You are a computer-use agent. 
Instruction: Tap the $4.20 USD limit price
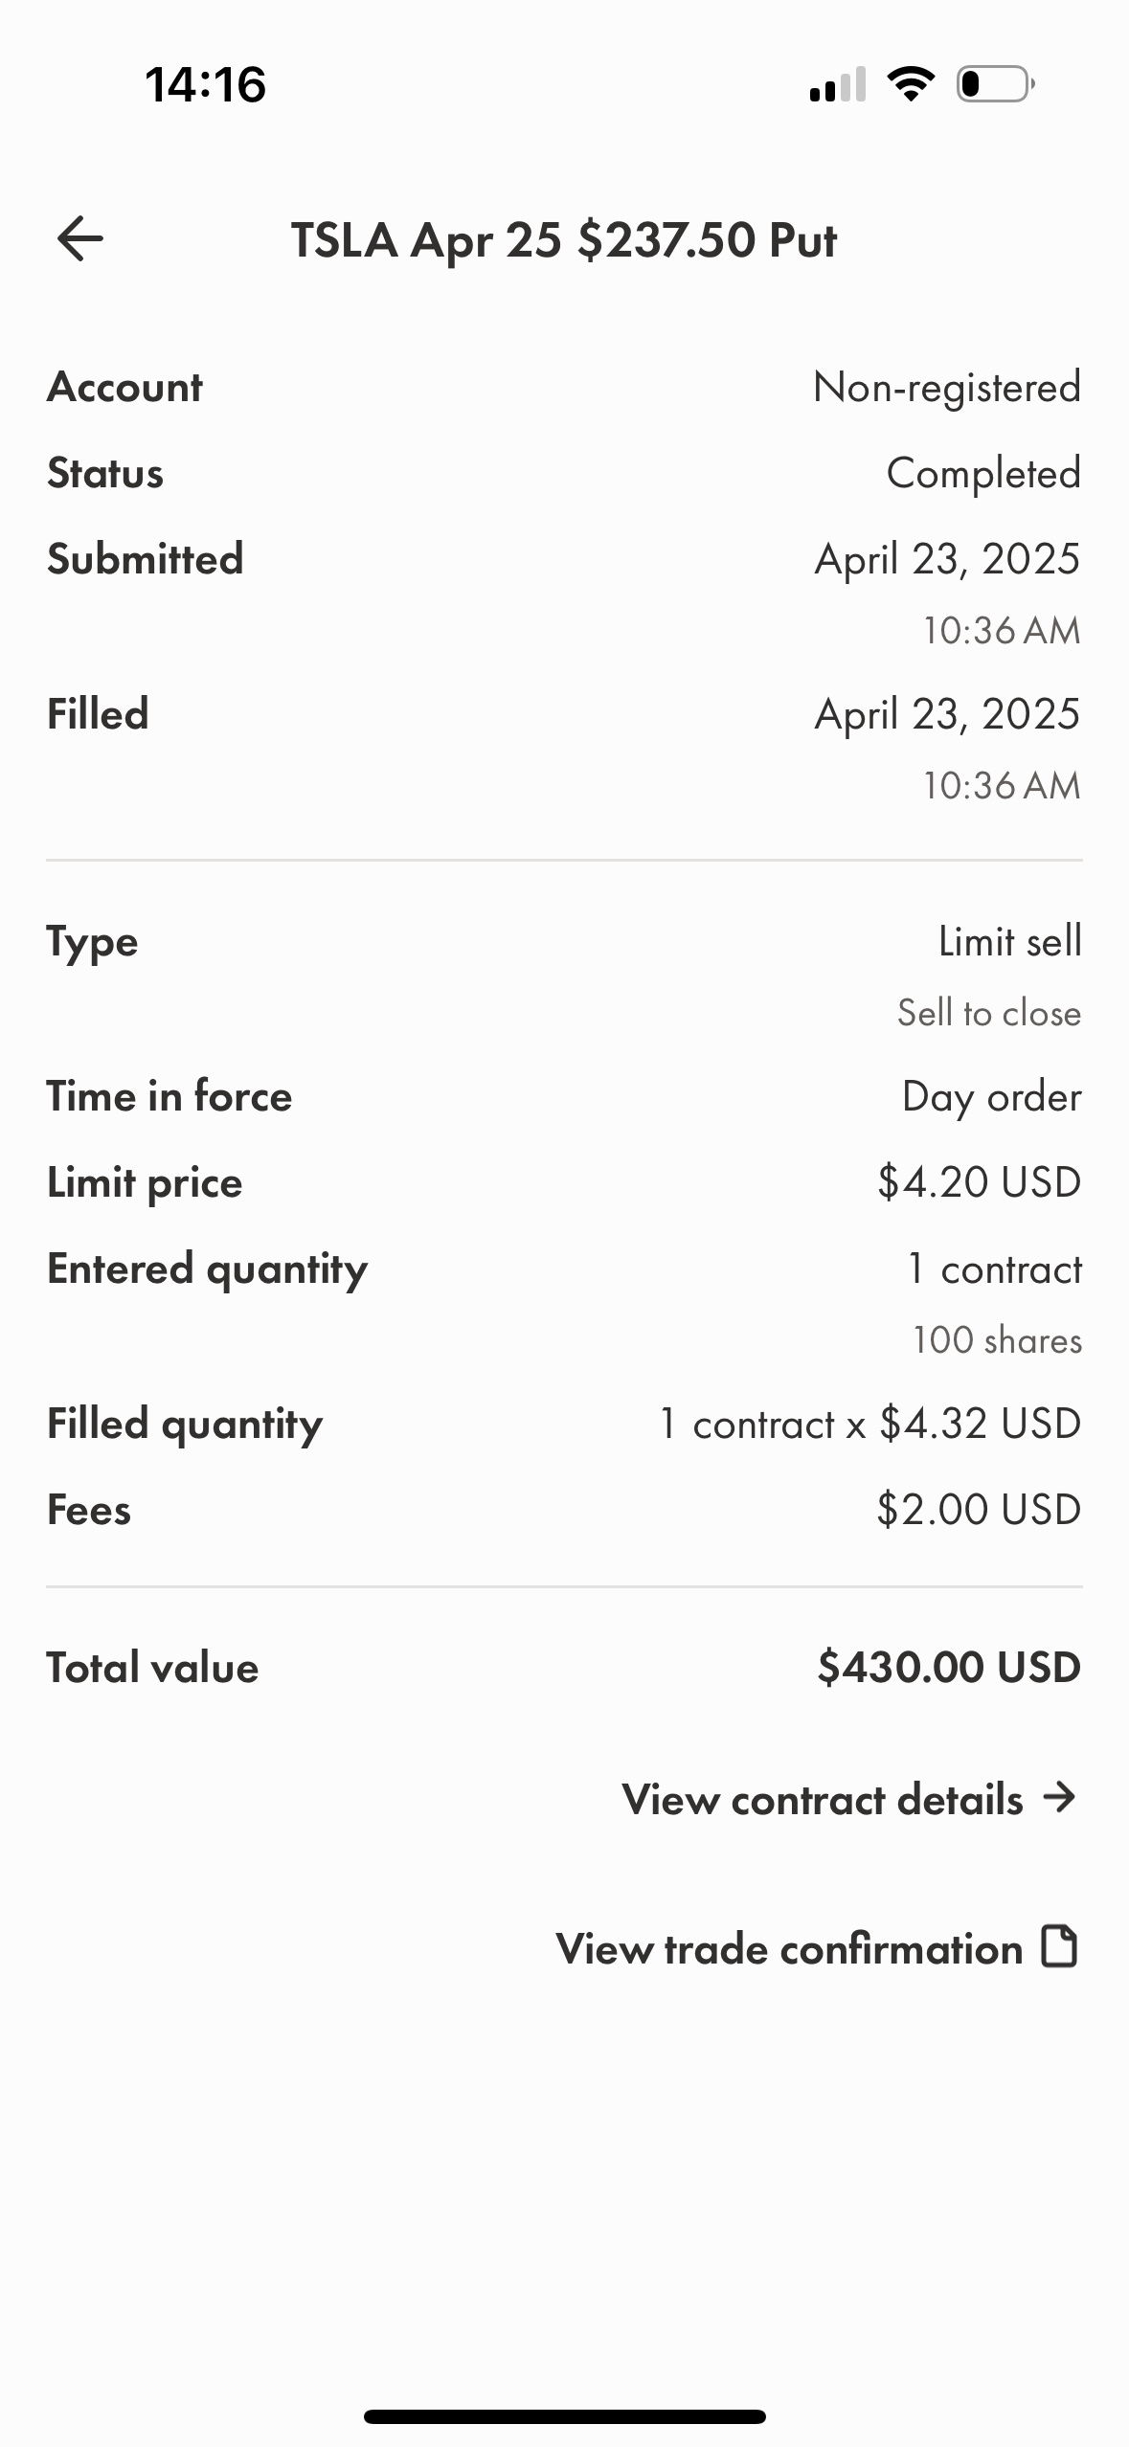pyautogui.click(x=980, y=1182)
